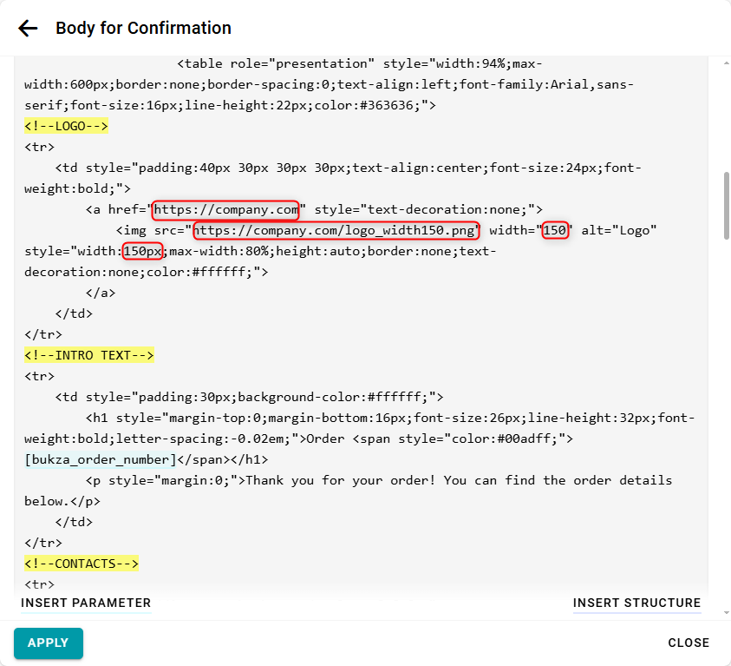This screenshot has height=666, width=731.
Task: Click the CLOSE button
Action: [x=689, y=643]
